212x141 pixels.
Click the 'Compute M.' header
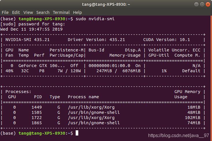pyautogui.click(x=187, y=55)
